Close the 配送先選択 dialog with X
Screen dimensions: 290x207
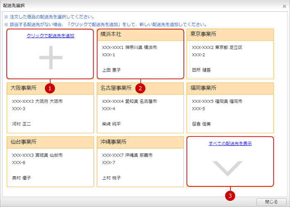coord(284,5)
